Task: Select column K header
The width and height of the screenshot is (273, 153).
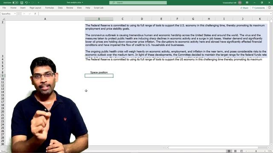Action: point(260,19)
